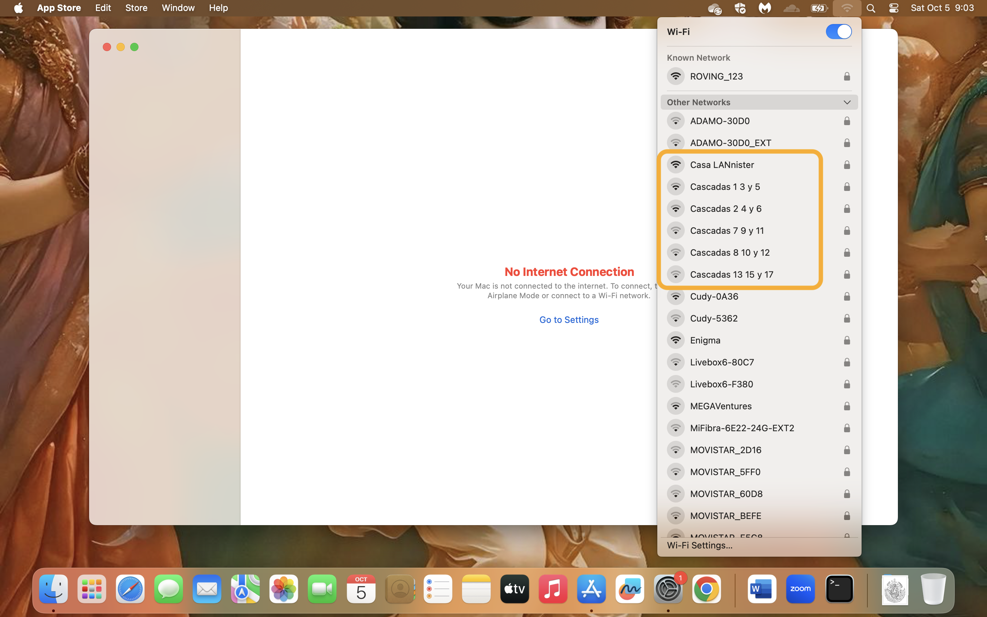Open Spotlight search in the menu bar
Image resolution: width=987 pixels, height=617 pixels.
coord(871,8)
